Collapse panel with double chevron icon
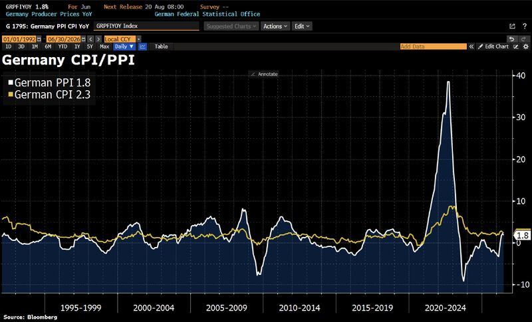532x322 pixels. [471, 46]
